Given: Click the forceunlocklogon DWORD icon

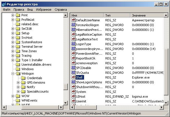Looking at the screenshot, I should point(73,25).
